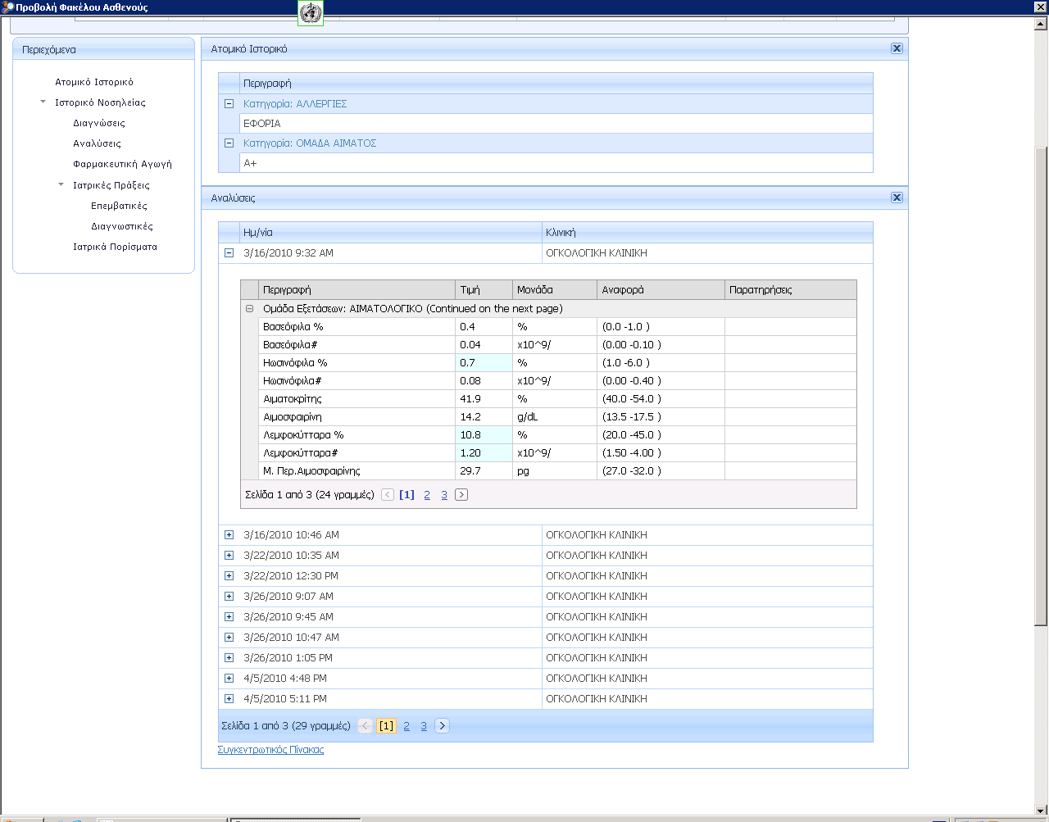Expand the 4/5/2010 4:48 PM row
The width and height of the screenshot is (1049, 822).
click(229, 679)
